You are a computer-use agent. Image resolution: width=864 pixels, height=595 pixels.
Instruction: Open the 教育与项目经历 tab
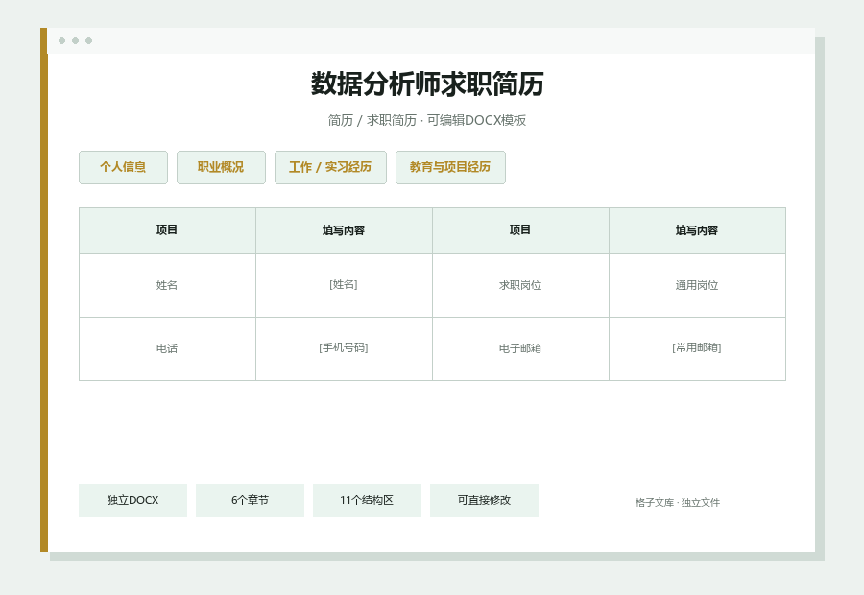[450, 168]
